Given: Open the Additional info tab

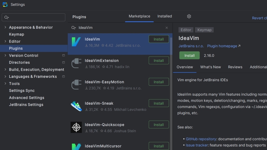Looking at the screenshot, I should coord(258,67).
